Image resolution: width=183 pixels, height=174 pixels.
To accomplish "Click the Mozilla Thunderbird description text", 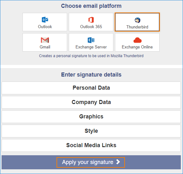I will coord(91,56).
